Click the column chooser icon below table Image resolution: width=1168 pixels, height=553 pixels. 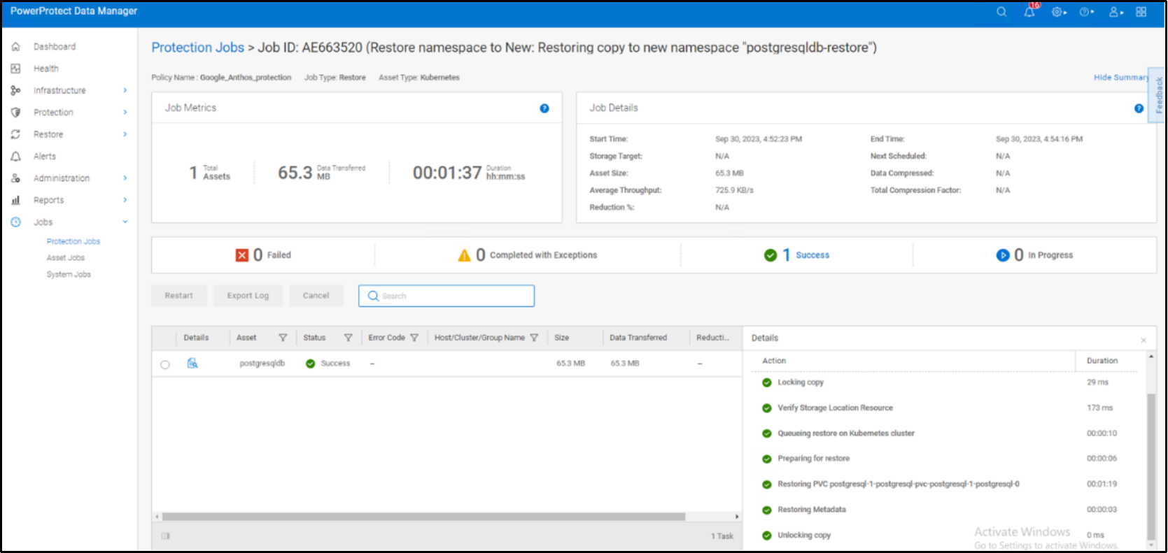click(x=166, y=536)
